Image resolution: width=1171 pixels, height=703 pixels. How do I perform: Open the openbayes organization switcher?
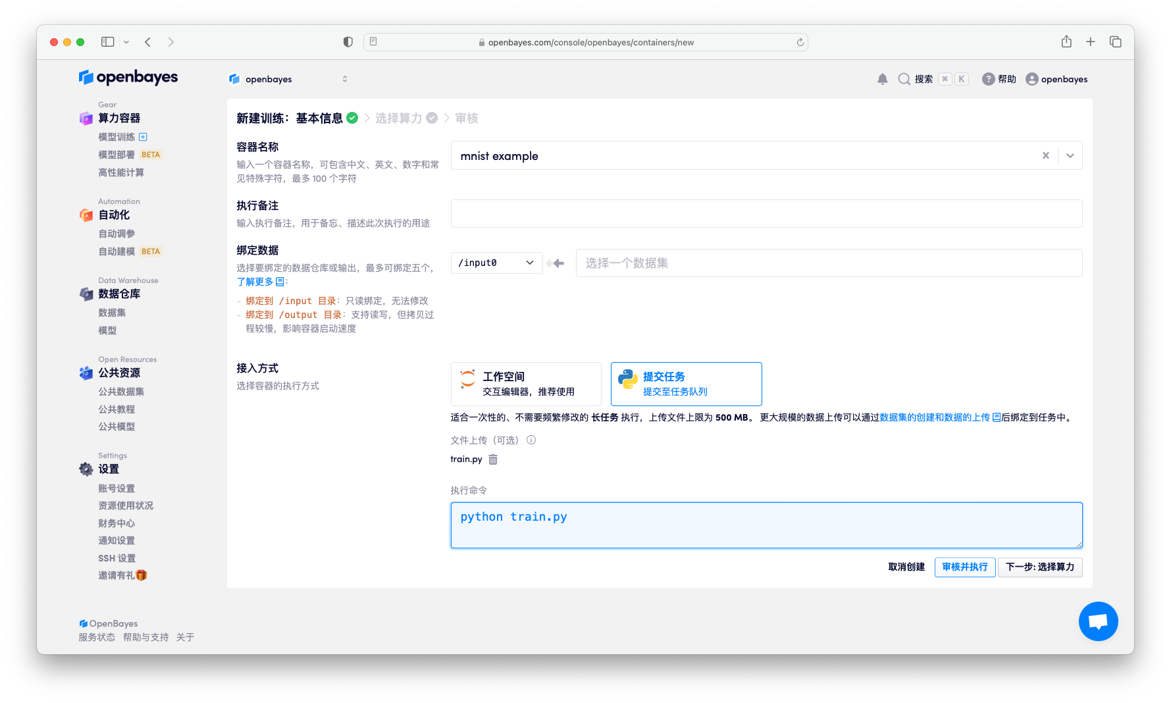click(x=288, y=79)
